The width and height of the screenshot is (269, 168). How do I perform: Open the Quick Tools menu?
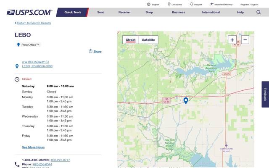[73, 12]
